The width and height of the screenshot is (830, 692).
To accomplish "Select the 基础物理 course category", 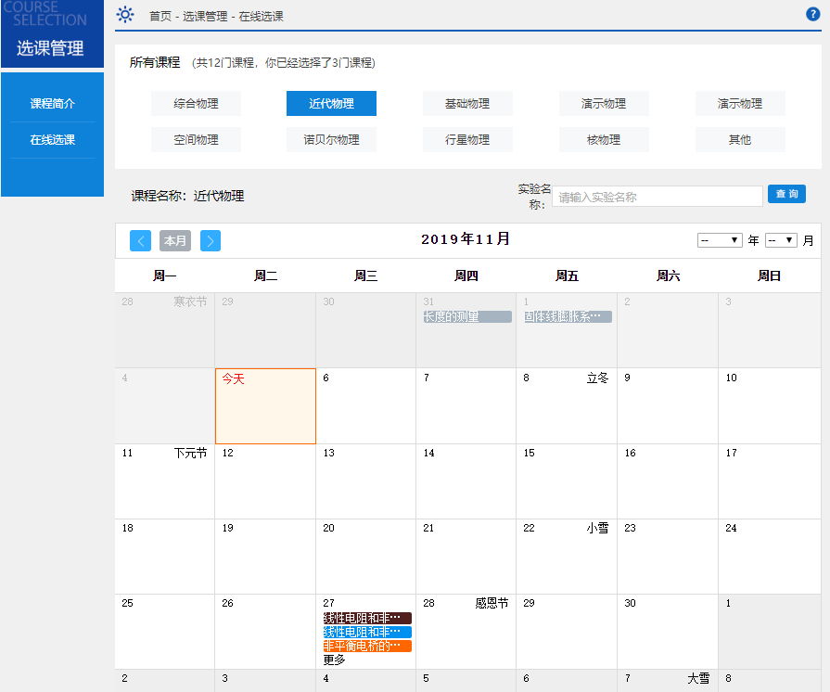I will [467, 104].
